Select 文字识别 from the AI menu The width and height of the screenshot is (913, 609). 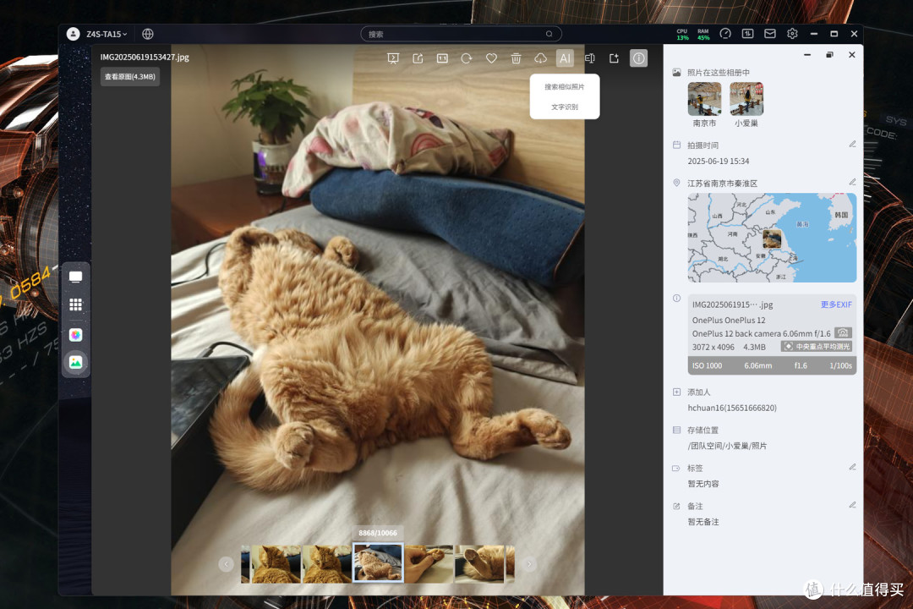[x=564, y=107]
